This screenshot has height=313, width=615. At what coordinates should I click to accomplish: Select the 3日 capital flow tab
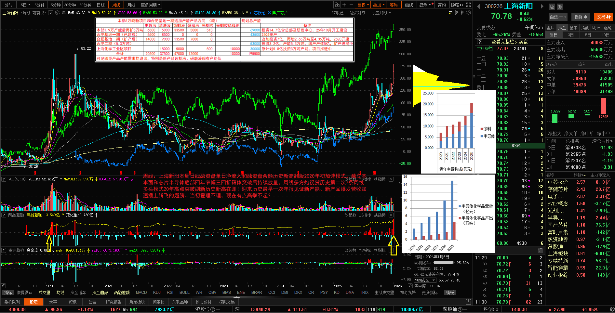(571, 35)
